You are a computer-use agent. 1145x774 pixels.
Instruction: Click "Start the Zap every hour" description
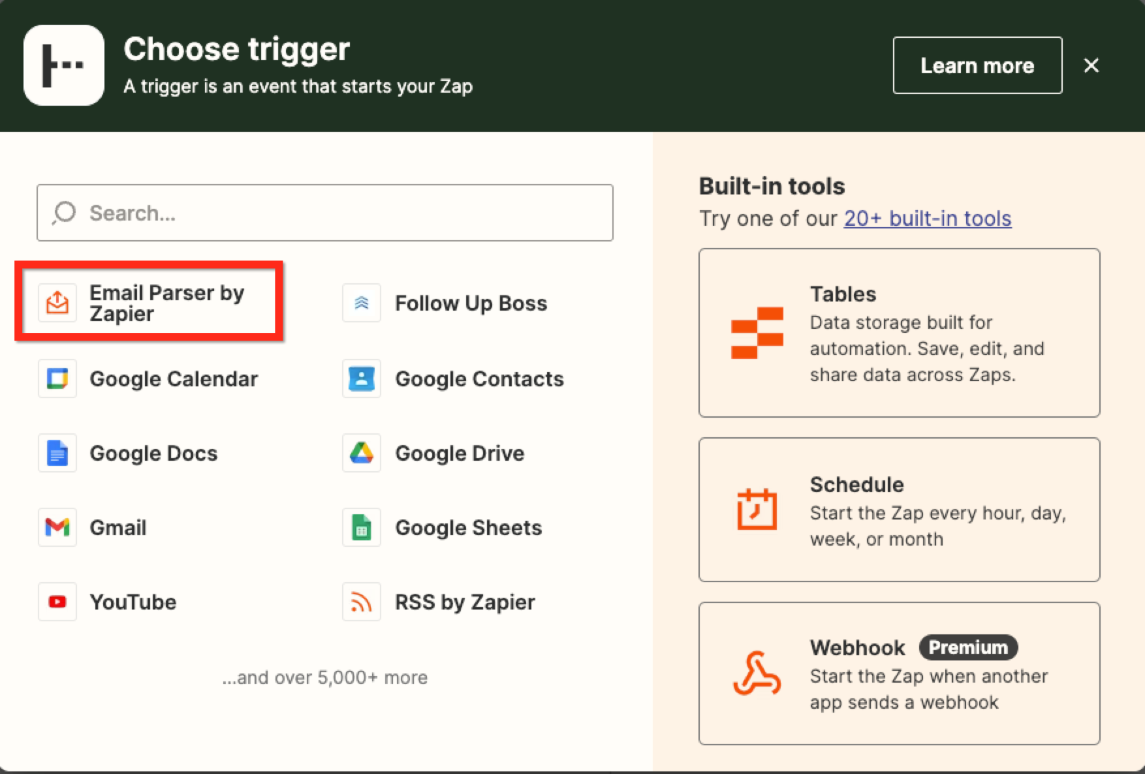[938, 526]
